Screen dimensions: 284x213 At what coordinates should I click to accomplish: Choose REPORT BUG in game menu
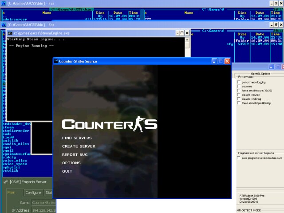click(75, 155)
